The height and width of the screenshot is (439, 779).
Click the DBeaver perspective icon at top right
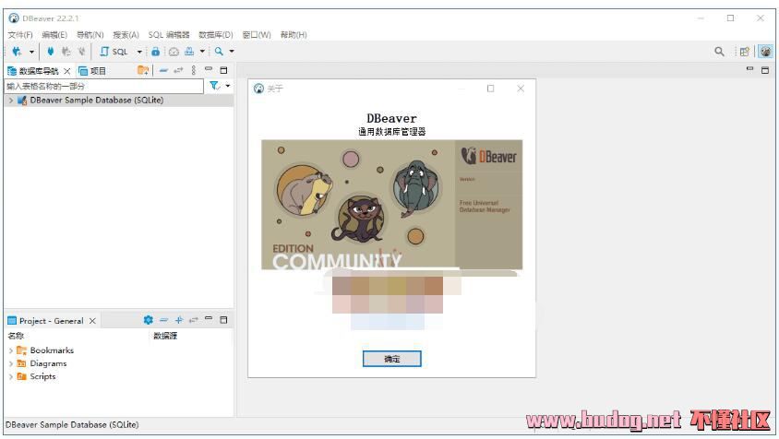coord(765,52)
